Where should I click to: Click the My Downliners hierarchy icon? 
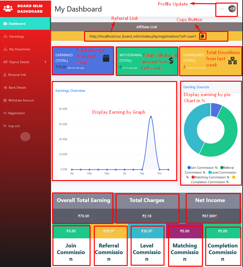(6, 49)
